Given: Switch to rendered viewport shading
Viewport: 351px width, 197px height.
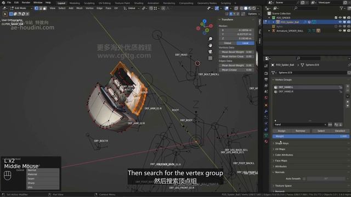Looking at the screenshot, I should tap(254, 8).
